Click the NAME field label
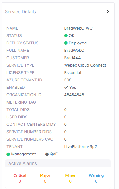Screen dimensions: 119x189 12,28
